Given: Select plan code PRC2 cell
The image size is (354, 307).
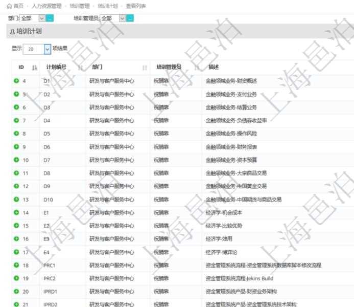Looking at the screenshot, I should (x=50, y=278).
